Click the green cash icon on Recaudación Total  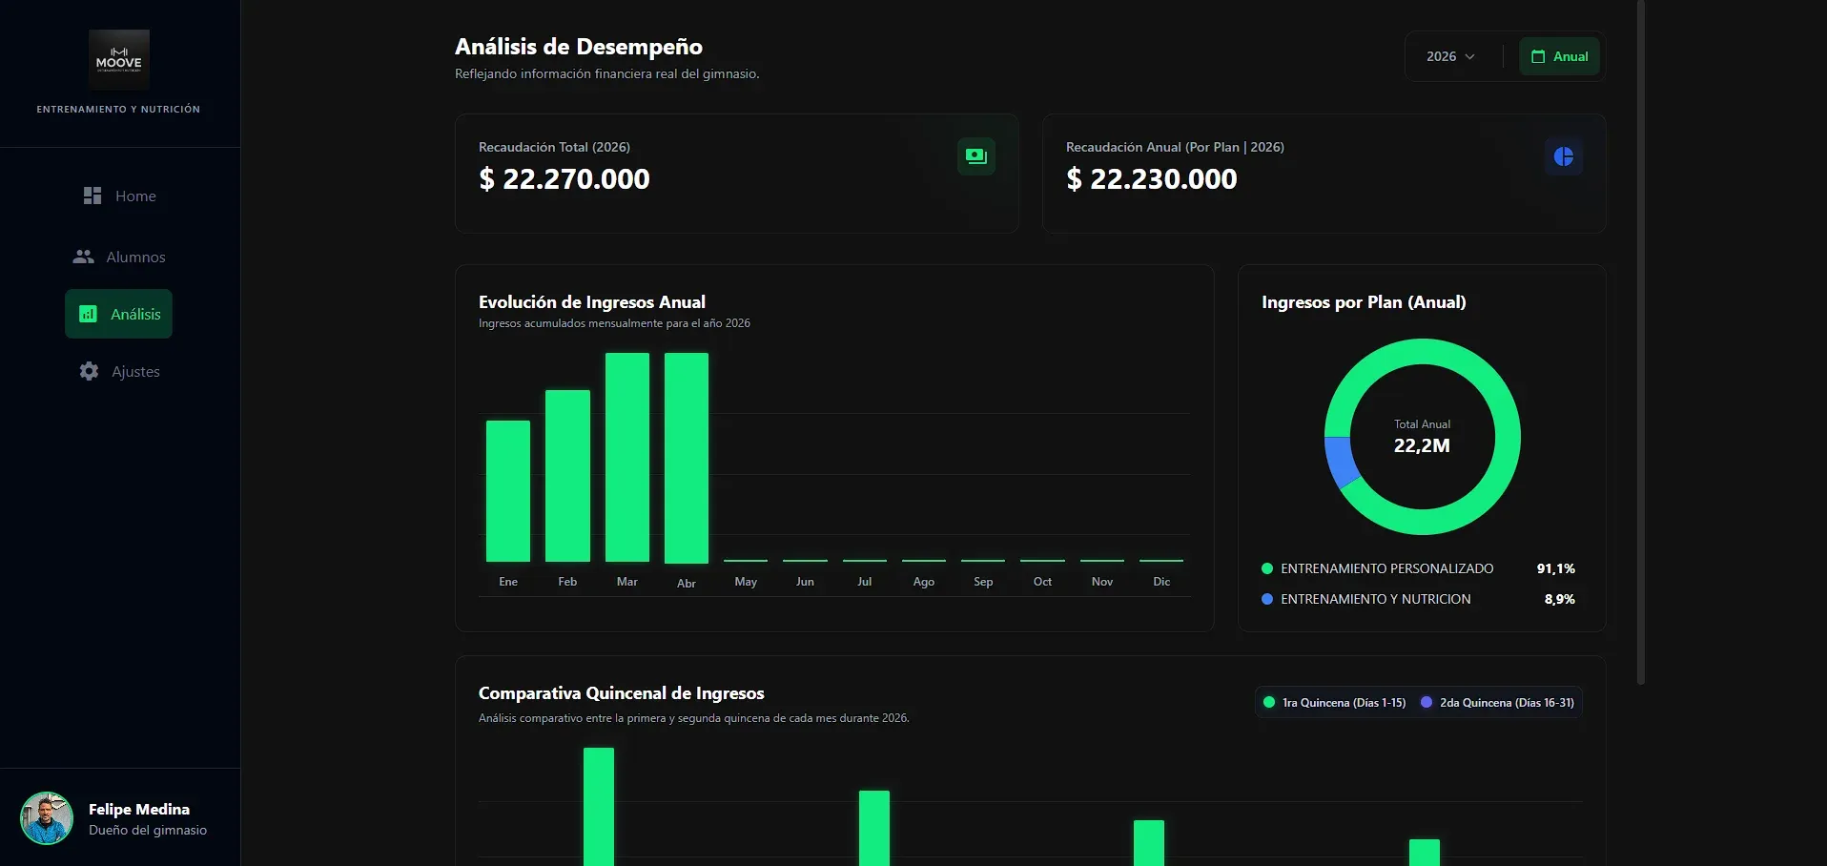(x=976, y=156)
